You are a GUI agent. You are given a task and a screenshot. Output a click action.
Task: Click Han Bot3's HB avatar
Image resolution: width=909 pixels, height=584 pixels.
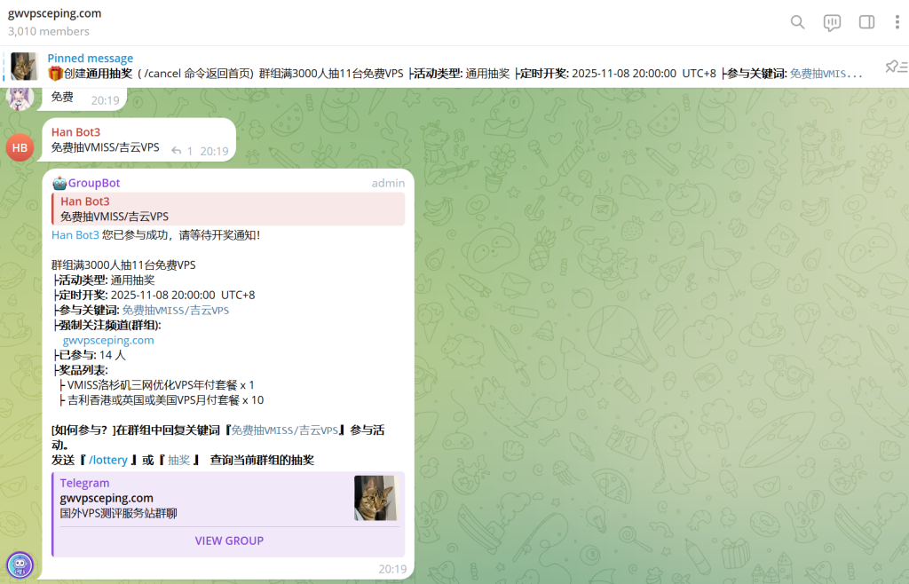(20, 147)
